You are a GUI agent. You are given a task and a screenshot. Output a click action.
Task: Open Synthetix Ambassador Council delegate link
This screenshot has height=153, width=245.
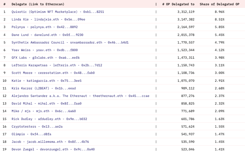(x=70, y=42)
